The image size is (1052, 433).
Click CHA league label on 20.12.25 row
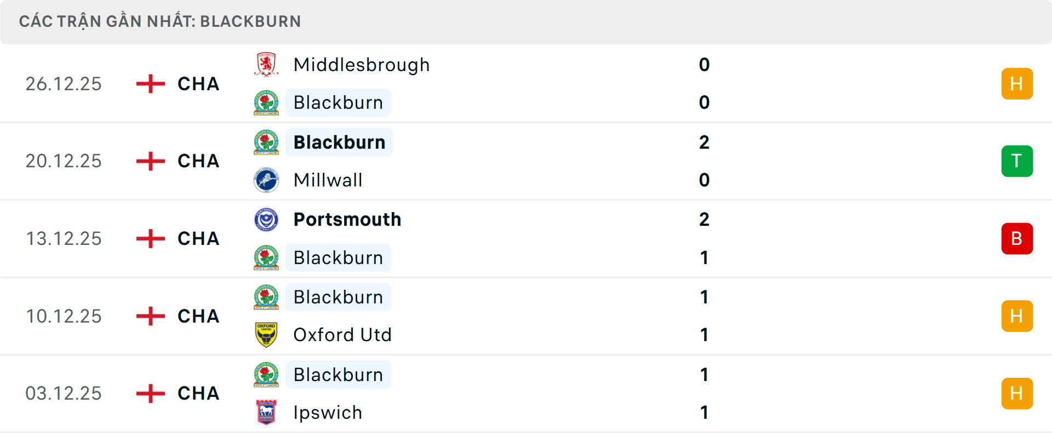pos(198,161)
